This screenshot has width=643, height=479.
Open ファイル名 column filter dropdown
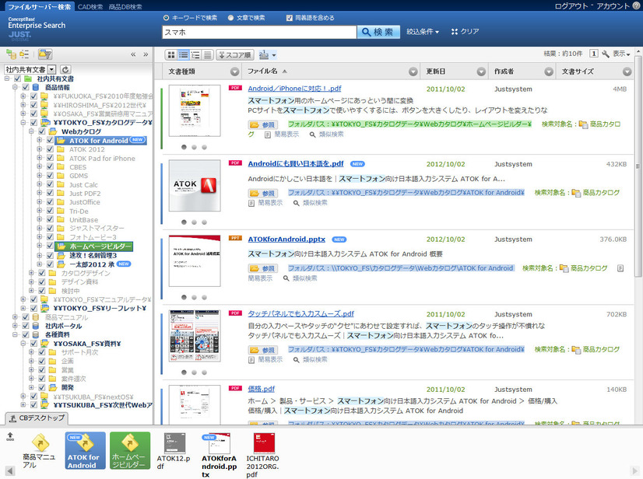click(413, 72)
